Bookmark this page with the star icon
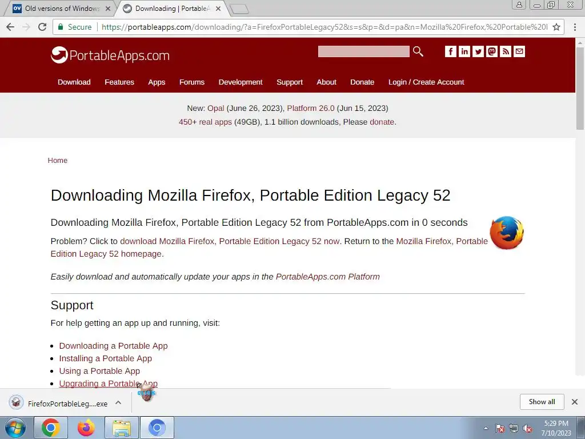 [x=556, y=27]
